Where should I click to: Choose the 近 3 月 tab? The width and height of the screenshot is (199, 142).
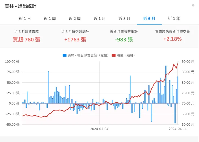pyautogui.click(x=124, y=19)
